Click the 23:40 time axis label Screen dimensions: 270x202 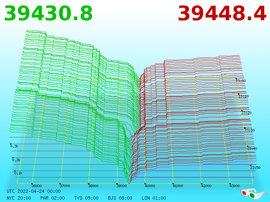click(x=252, y=148)
